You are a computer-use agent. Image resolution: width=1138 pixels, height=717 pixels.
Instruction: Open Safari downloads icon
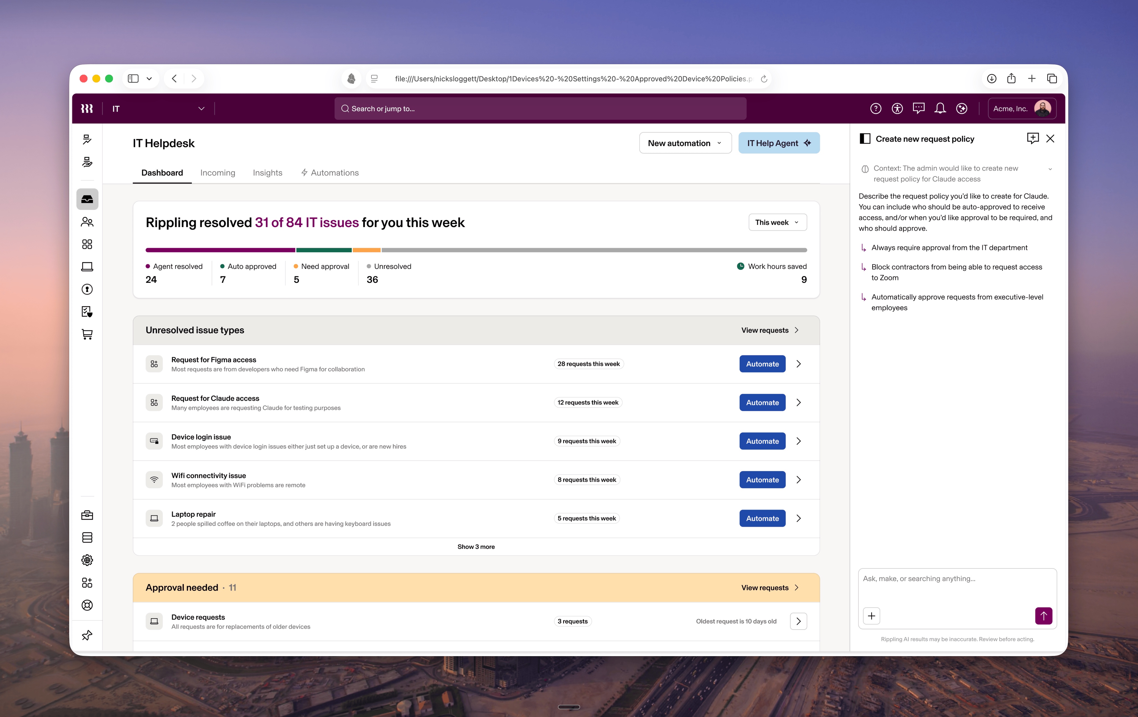[992, 78]
